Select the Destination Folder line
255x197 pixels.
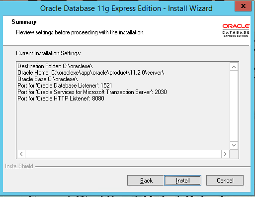click(55, 66)
